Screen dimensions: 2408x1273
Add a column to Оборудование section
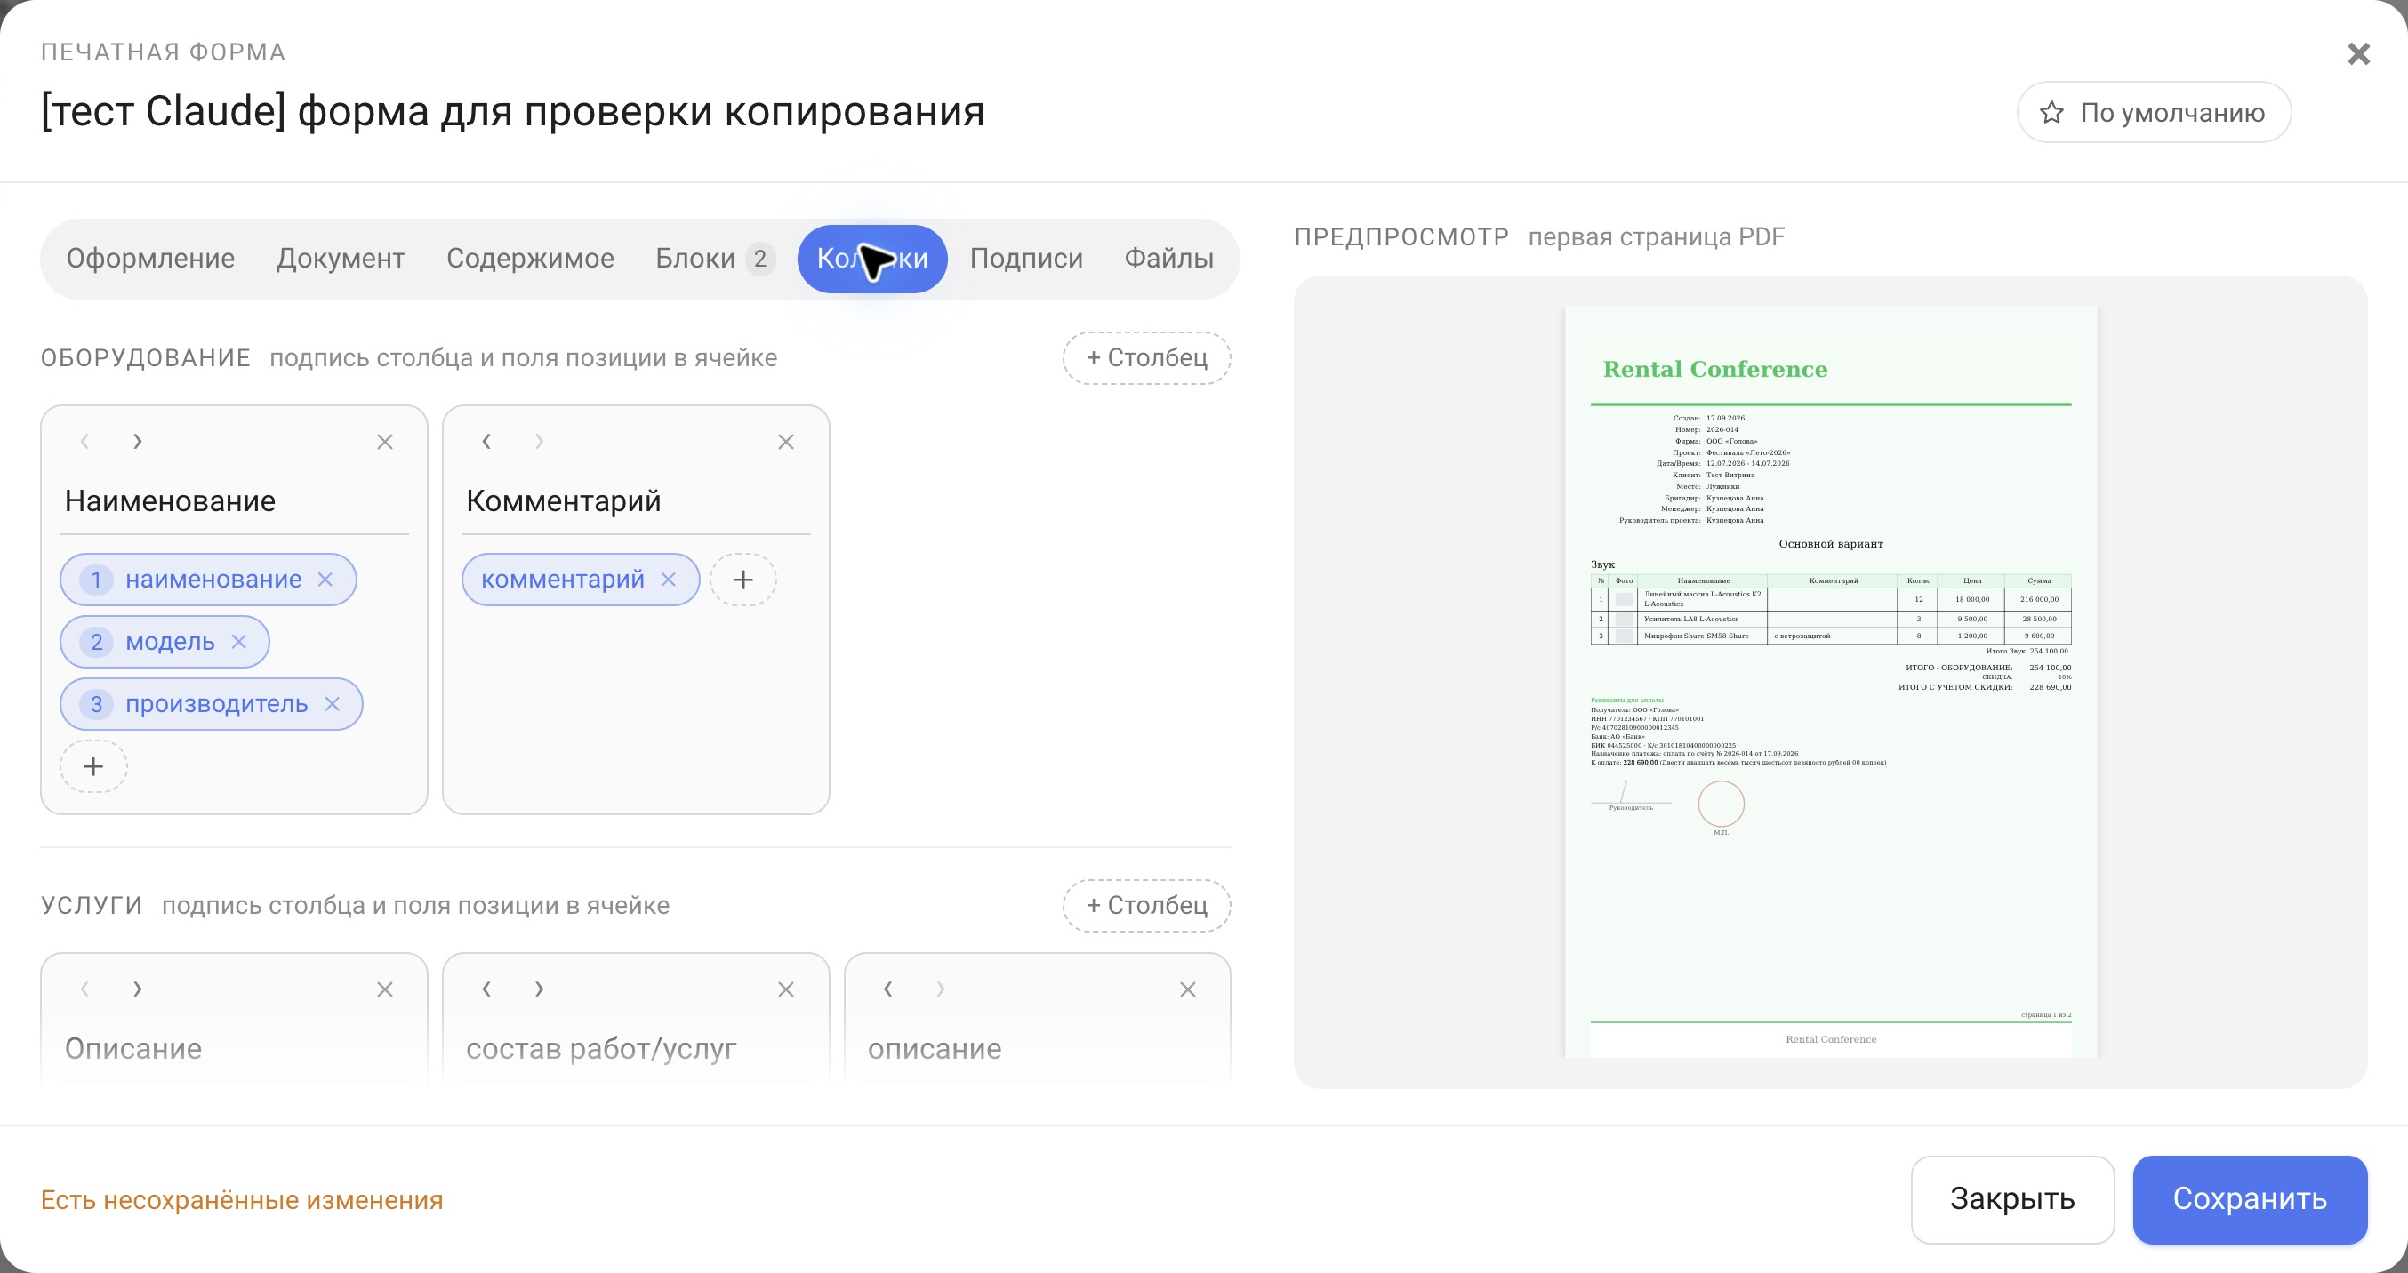tap(1146, 358)
